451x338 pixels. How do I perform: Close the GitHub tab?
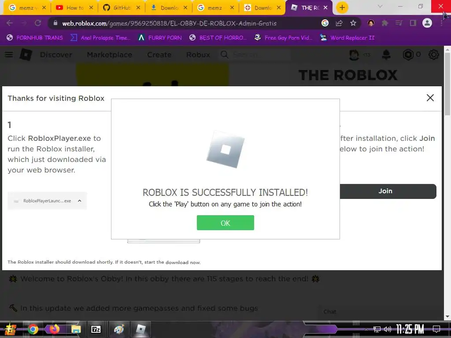138,8
